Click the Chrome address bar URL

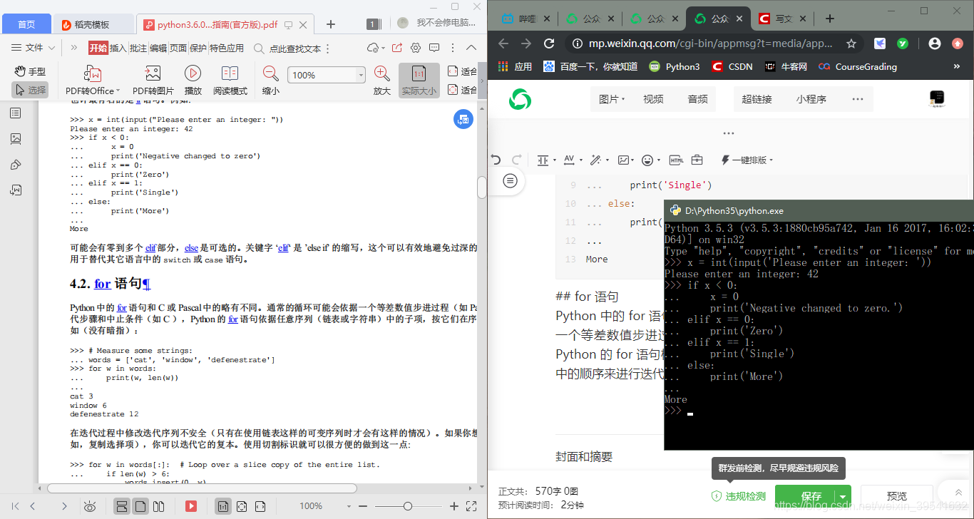coord(711,43)
